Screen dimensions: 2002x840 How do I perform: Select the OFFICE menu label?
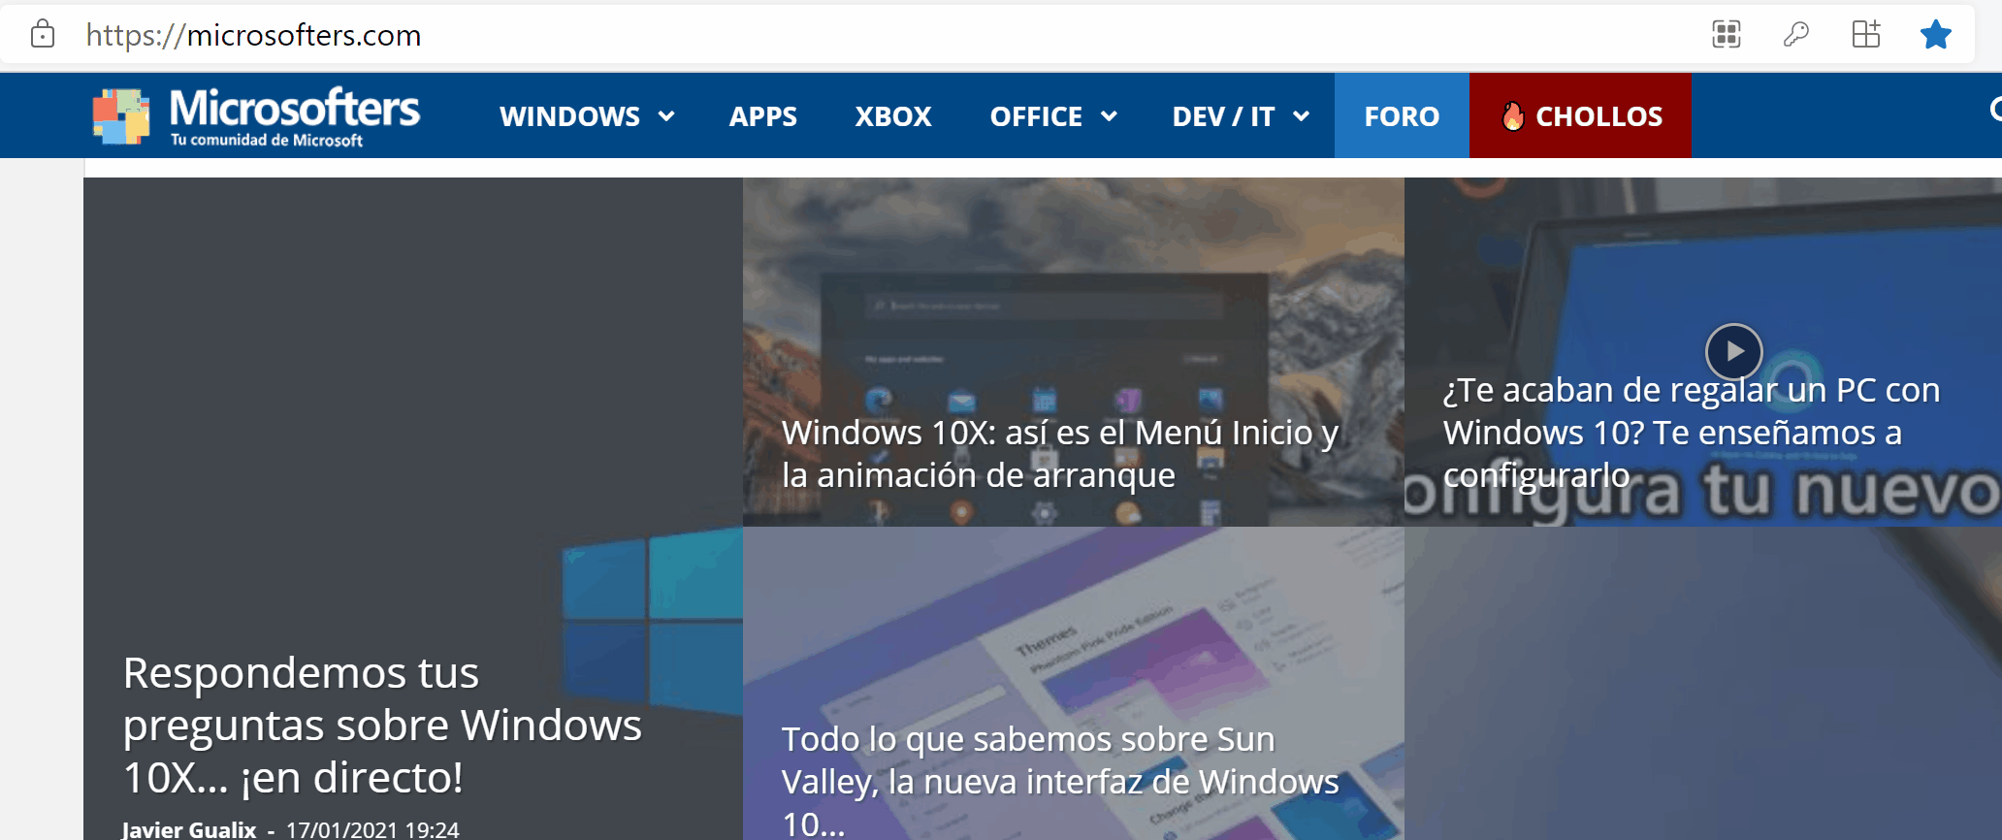(x=1036, y=116)
